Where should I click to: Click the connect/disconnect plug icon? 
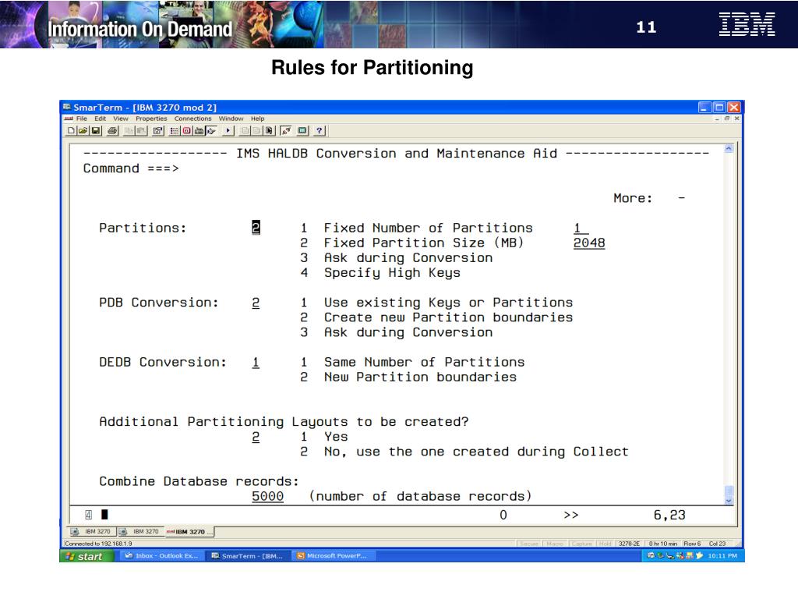click(286, 130)
